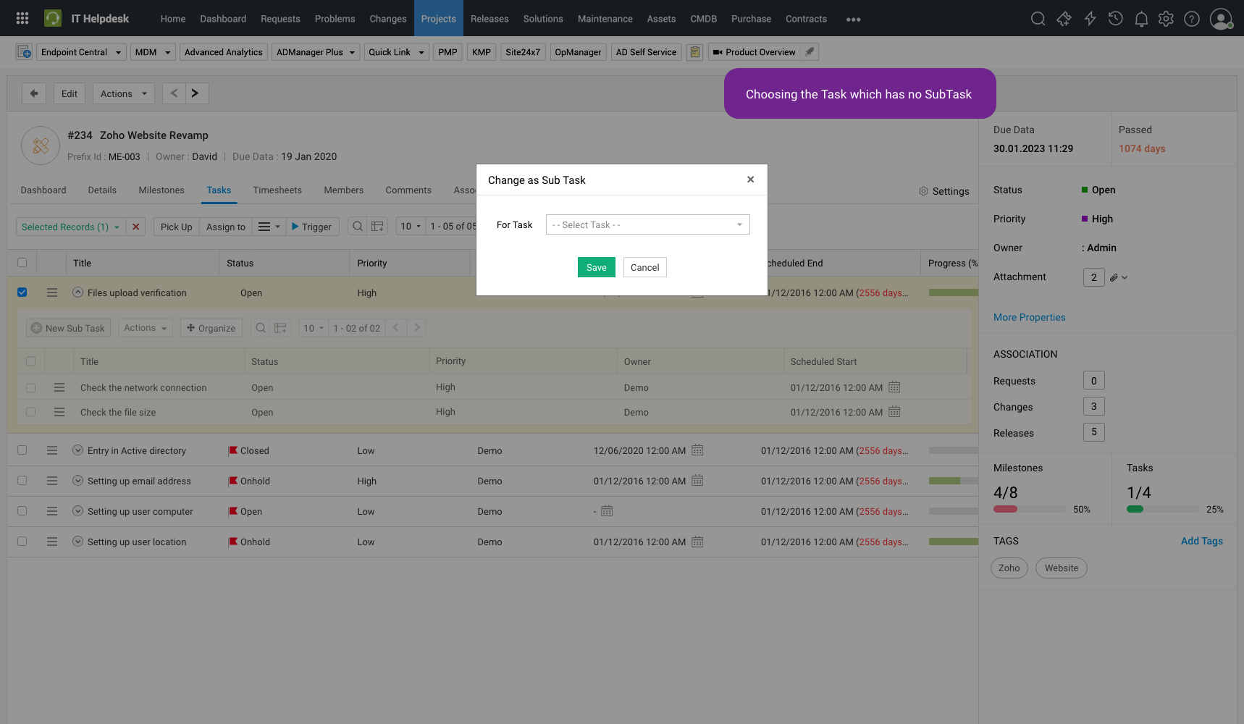Open the Select Task dropdown
1244x724 pixels.
(647, 224)
